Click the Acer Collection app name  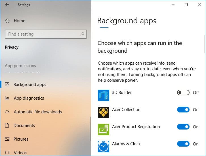[x=126, y=110]
